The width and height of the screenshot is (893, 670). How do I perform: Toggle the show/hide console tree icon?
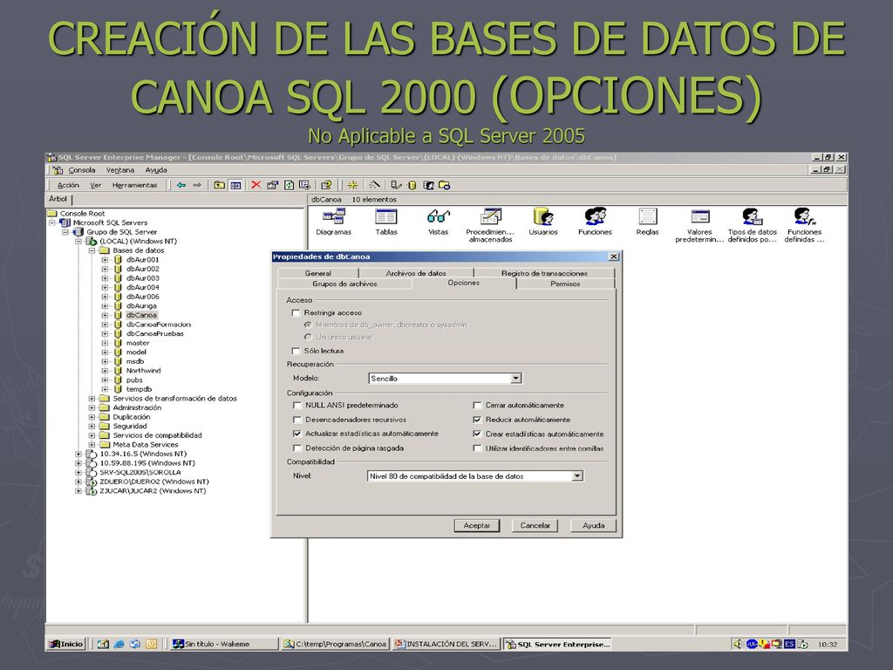click(235, 185)
